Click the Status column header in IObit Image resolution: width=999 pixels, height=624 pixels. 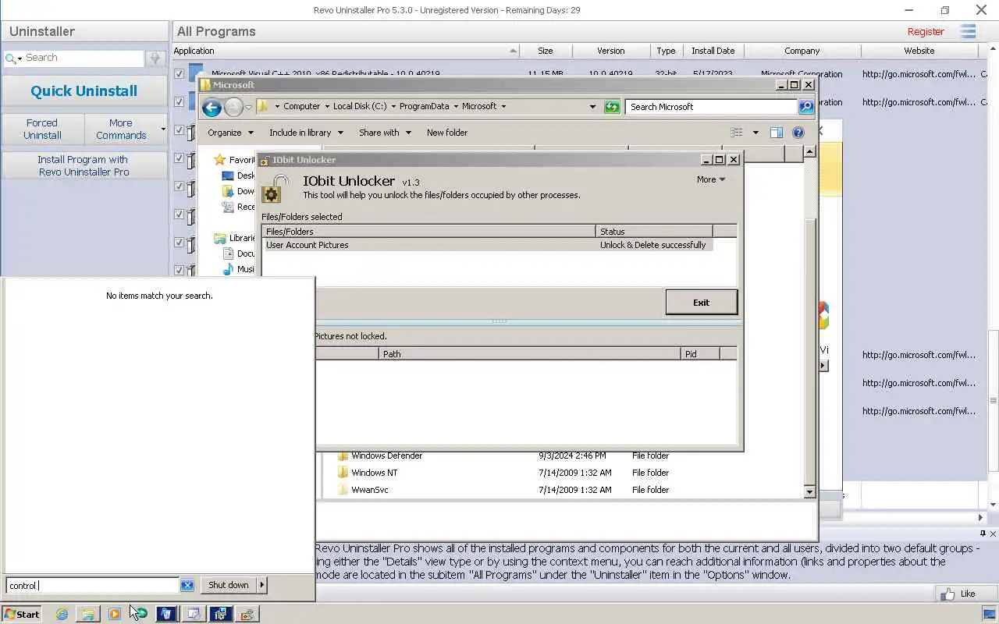(x=654, y=232)
